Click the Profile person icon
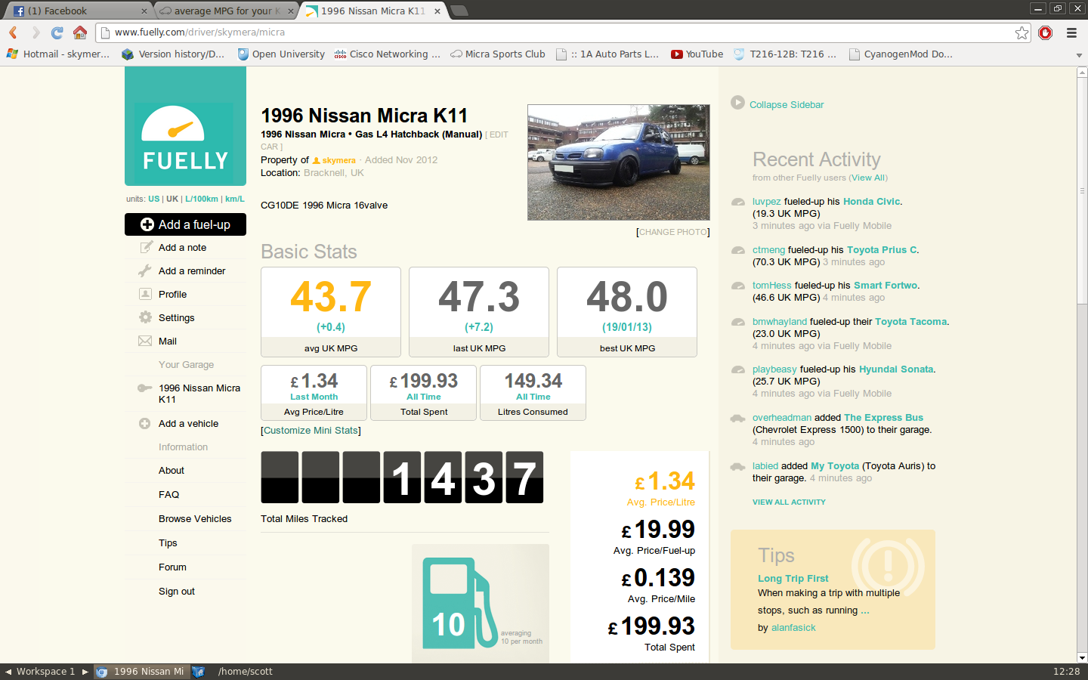1088x680 pixels. [x=145, y=294]
